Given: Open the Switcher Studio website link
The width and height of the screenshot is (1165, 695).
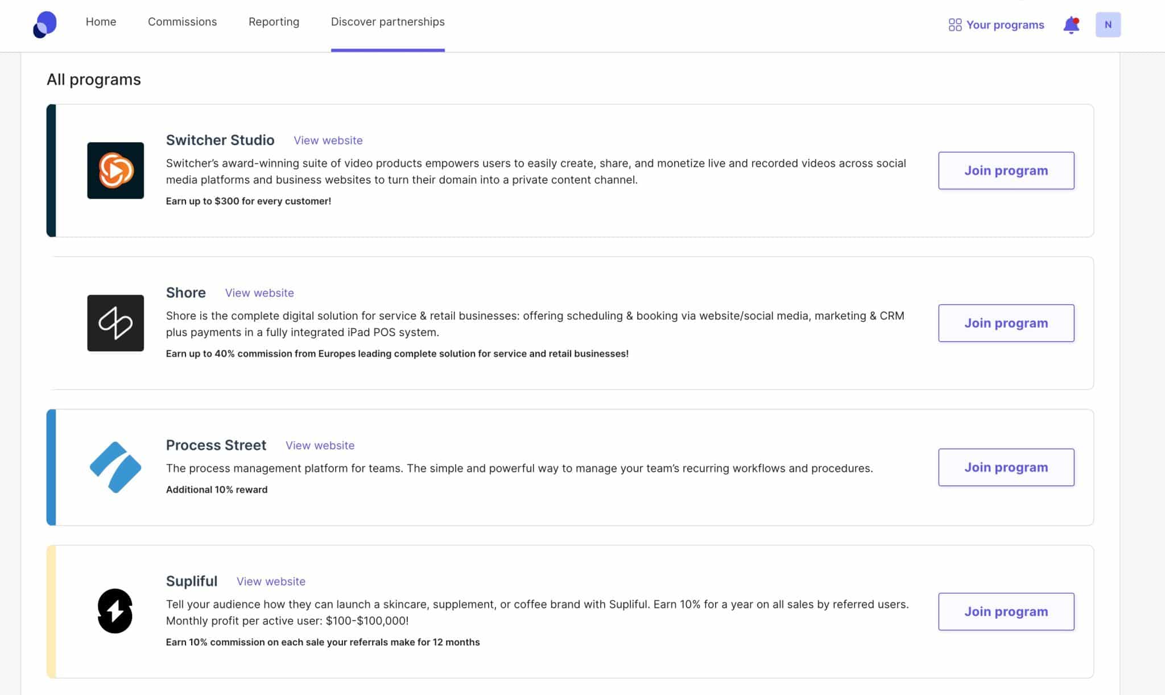Looking at the screenshot, I should 328,140.
